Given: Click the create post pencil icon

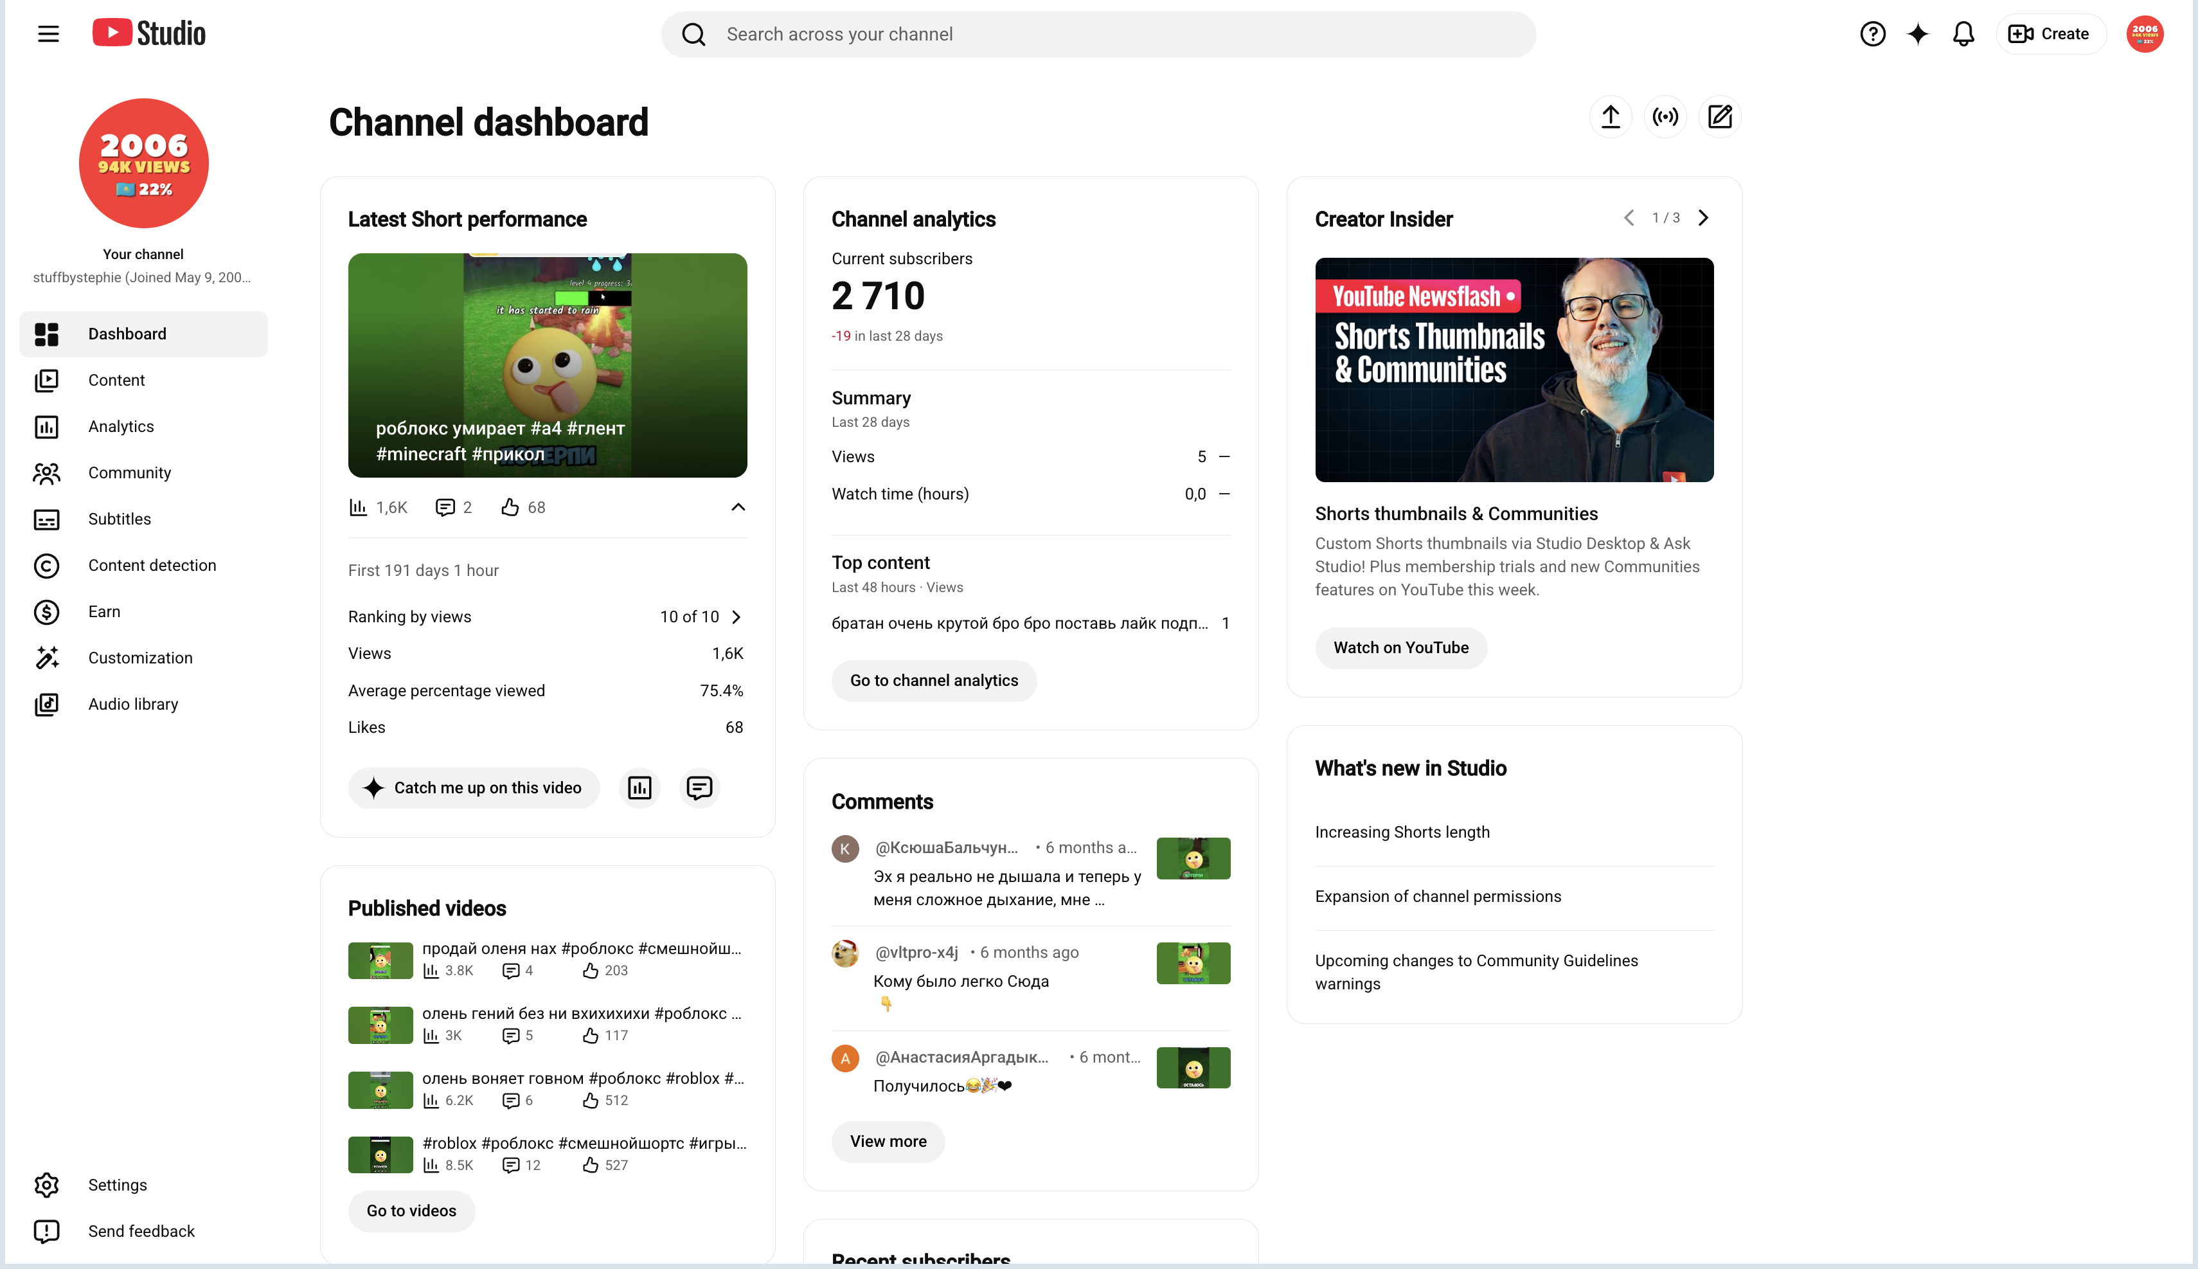Looking at the screenshot, I should click(1720, 117).
